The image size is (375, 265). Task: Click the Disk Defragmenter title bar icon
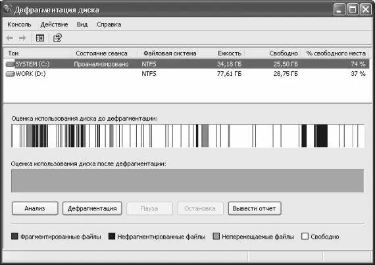point(8,9)
